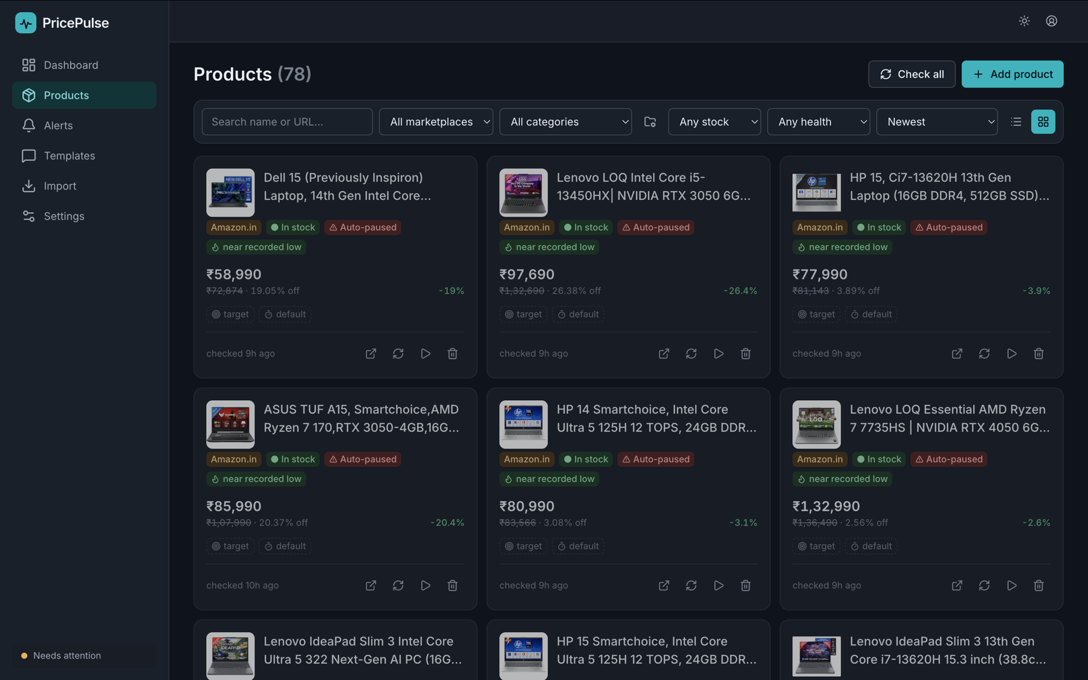1088x680 pixels.
Task: Refresh Lenovo LOQ Essential price
Action: click(x=985, y=586)
